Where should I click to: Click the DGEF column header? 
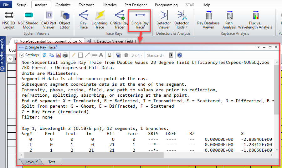coord(171,134)
